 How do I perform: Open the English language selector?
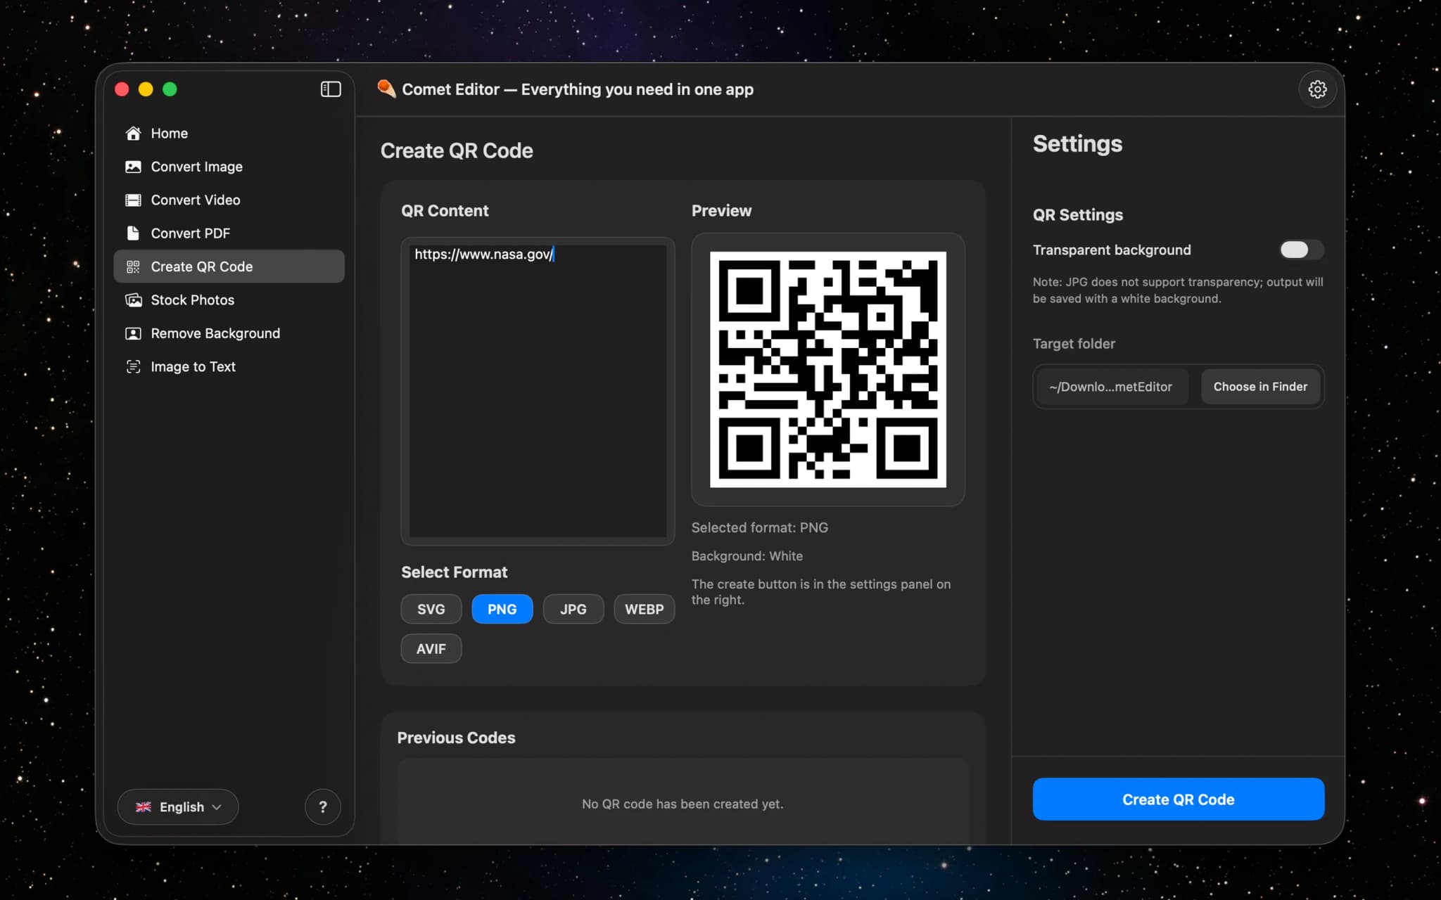pos(177,806)
